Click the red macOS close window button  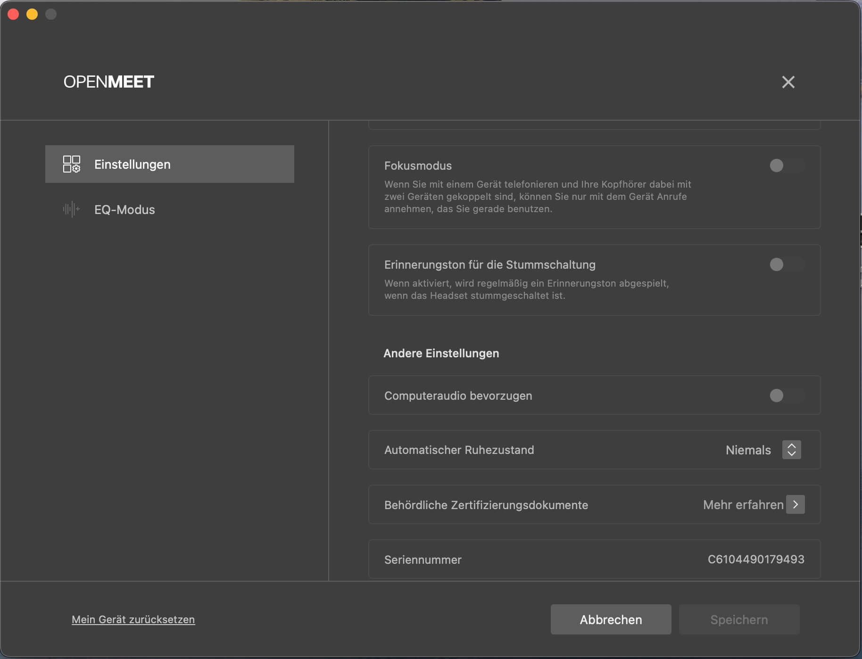13,14
